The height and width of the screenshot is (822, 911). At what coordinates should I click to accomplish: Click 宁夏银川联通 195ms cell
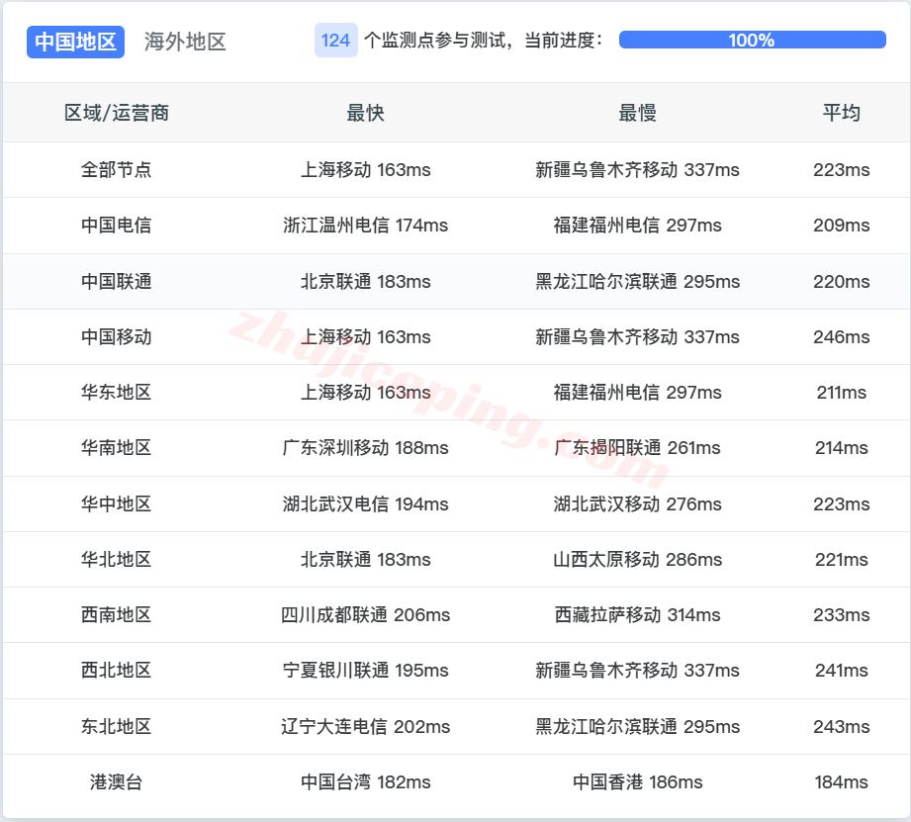[x=365, y=670]
